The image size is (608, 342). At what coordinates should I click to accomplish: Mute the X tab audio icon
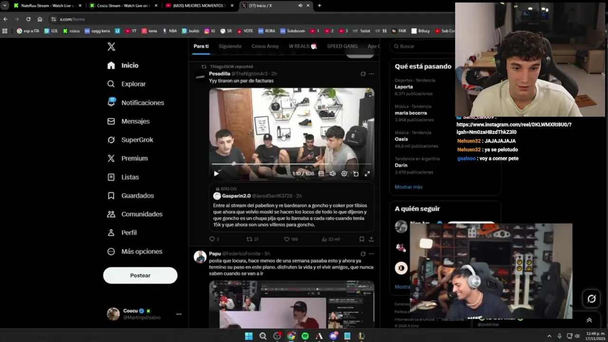(x=300, y=6)
